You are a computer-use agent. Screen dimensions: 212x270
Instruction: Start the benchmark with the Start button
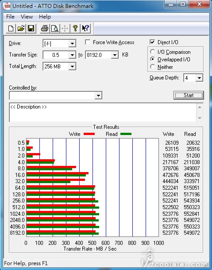pyautogui.click(x=189, y=95)
